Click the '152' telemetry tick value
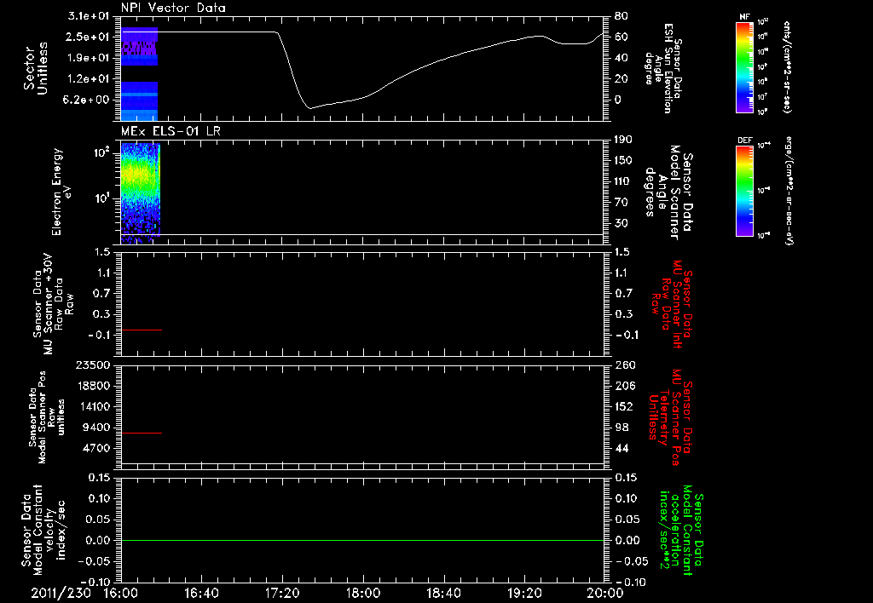Viewport: 873px width, 603px height. click(624, 406)
